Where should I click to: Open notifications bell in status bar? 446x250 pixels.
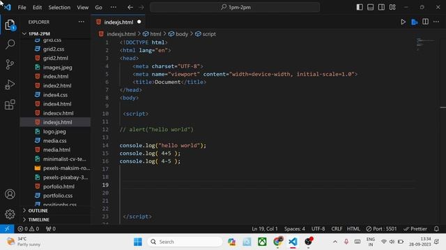pyautogui.click(x=436, y=228)
